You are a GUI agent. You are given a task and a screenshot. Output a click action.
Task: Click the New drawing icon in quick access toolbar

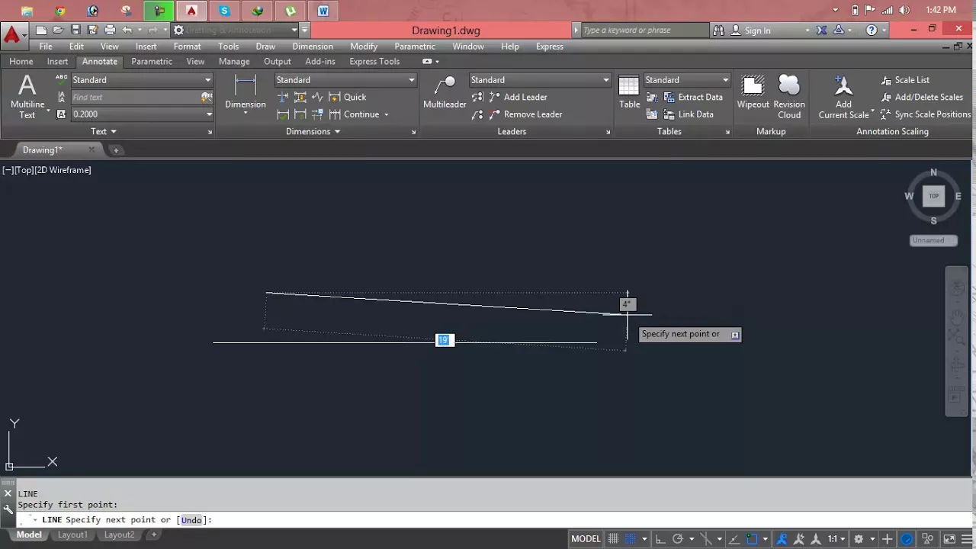(42, 30)
